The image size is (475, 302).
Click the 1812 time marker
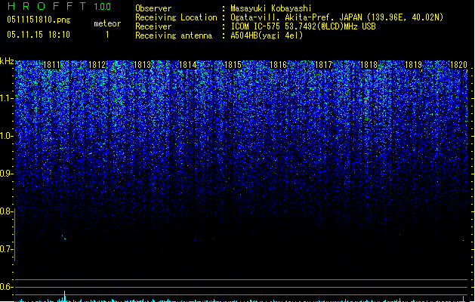(97, 65)
